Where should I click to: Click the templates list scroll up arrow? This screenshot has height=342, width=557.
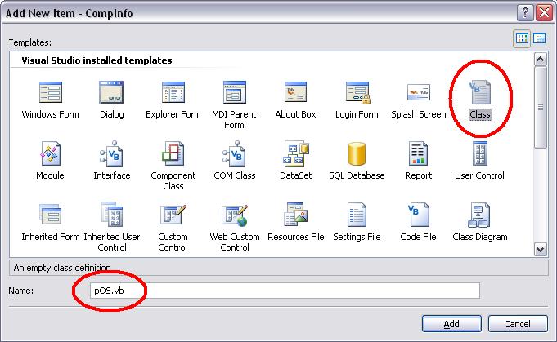[x=541, y=60]
